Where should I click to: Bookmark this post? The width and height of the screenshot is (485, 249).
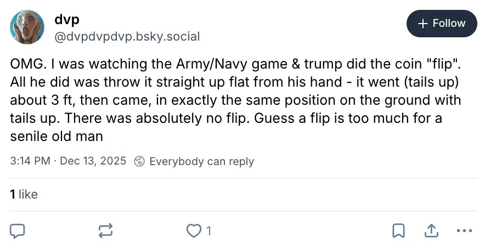[x=398, y=231]
